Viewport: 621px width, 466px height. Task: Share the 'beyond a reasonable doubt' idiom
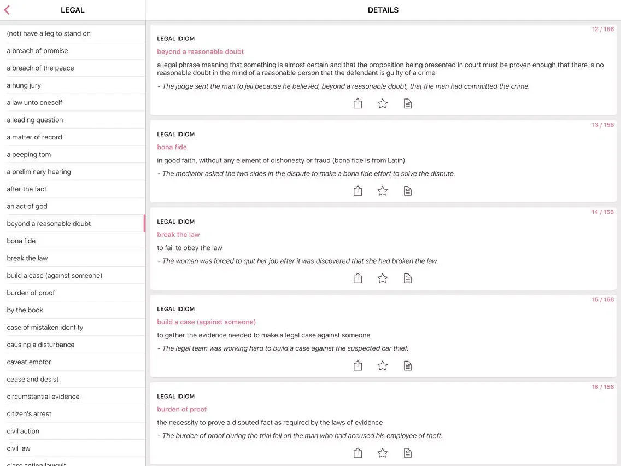[x=358, y=103]
